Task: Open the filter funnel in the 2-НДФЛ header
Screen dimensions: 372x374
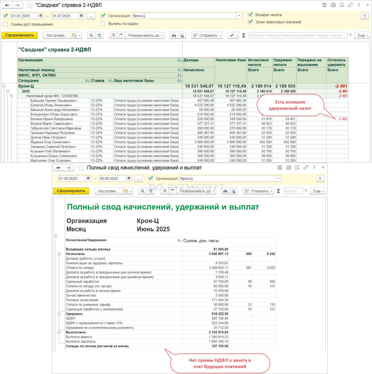Action: [x=365, y=16]
